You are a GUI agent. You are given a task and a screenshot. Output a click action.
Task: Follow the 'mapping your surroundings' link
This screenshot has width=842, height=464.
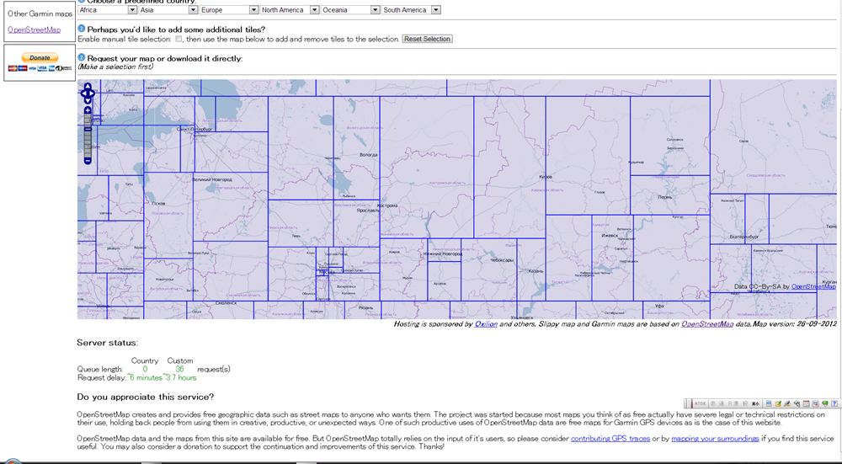point(715,438)
